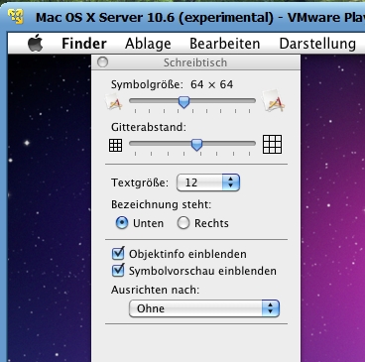
Task: Close the Schreibtisch panel
Action: pos(102,61)
